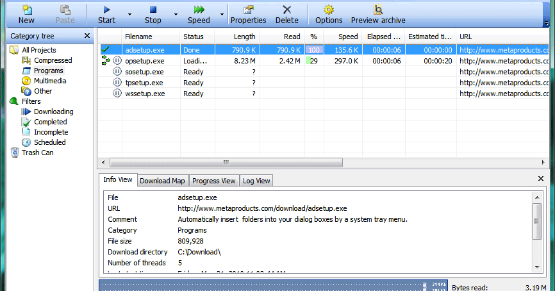Viewport: 555px width, 291px height.
Task: Show the Completed filter
Action: coord(50,122)
